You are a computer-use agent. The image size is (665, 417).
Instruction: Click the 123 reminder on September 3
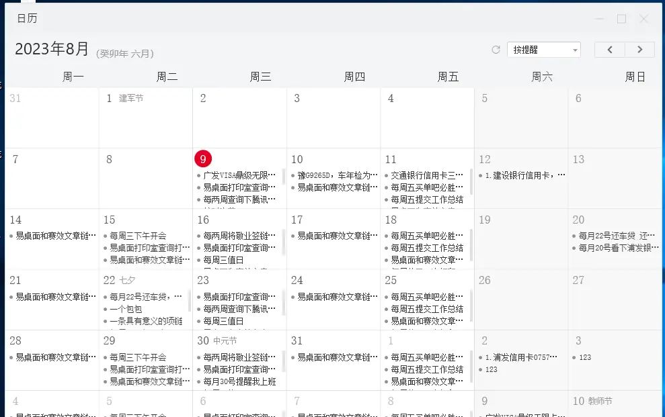(585, 358)
